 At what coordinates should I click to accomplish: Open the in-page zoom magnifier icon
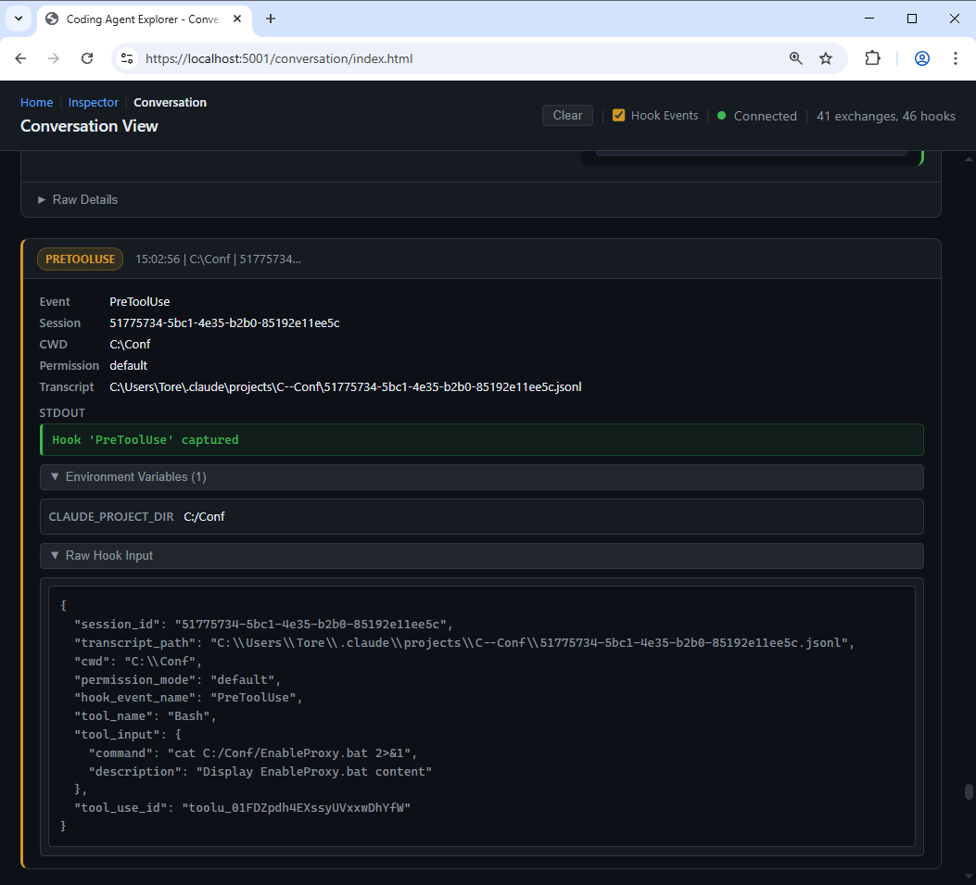coord(795,57)
